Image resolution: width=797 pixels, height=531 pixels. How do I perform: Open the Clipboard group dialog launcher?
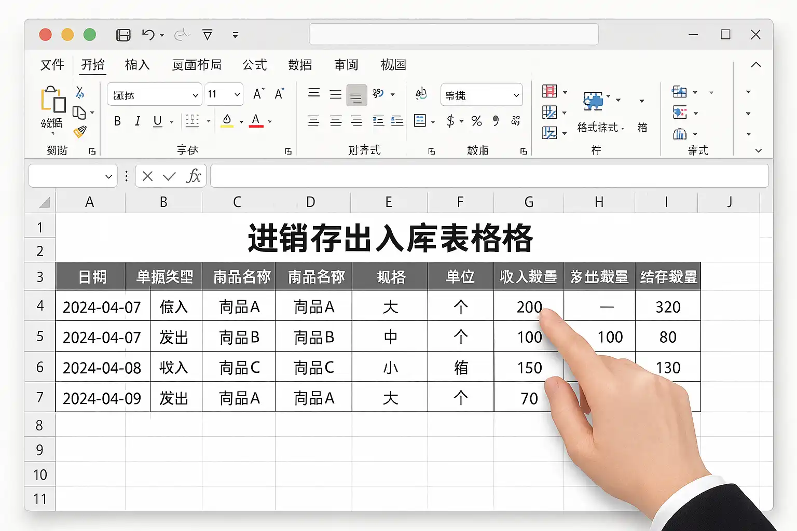point(92,151)
